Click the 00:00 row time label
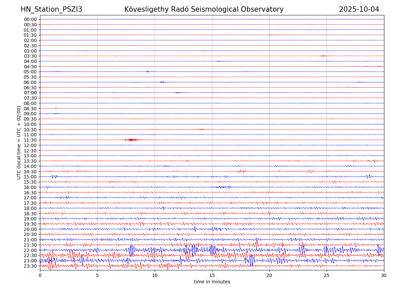The height and width of the screenshot is (300, 400). click(x=30, y=19)
